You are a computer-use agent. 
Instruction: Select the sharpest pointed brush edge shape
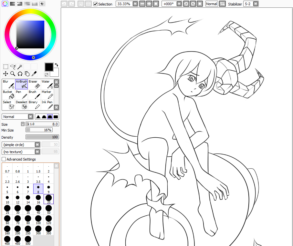[x=38, y=117]
